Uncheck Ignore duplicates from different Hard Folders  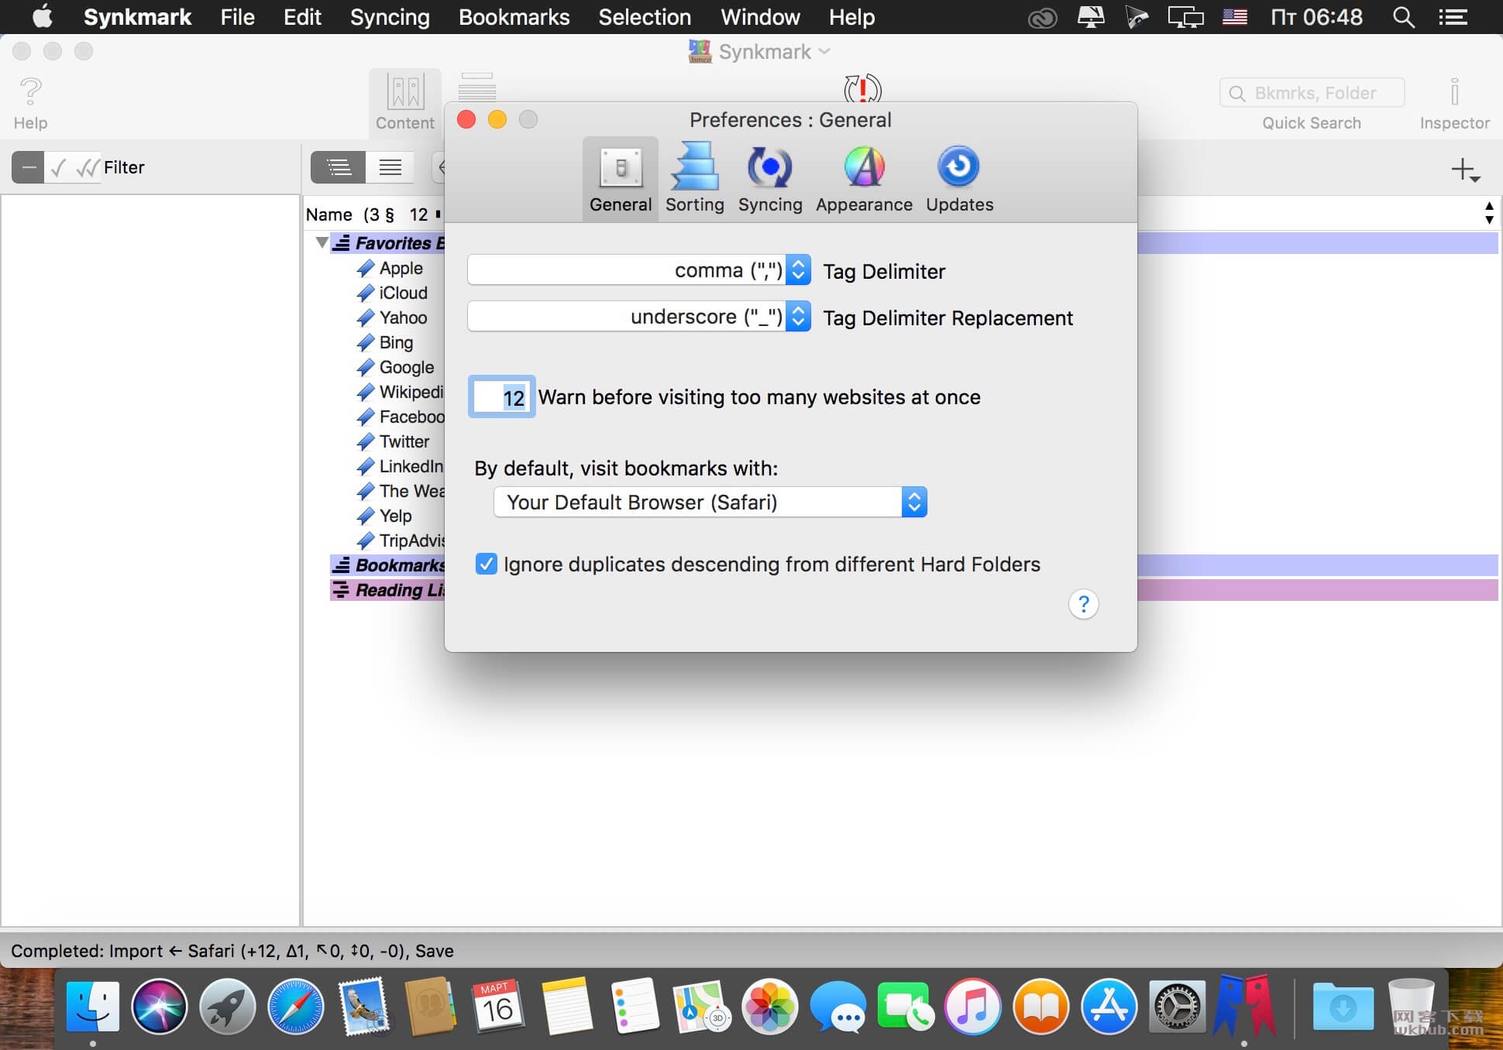click(486, 564)
